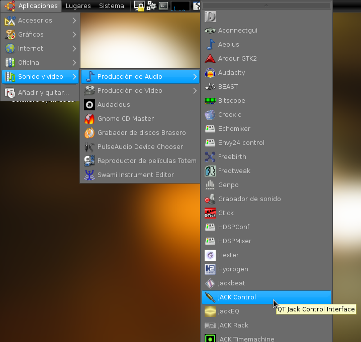361x342 pixels.
Task: Click the Creox c icon
Action: click(210, 115)
